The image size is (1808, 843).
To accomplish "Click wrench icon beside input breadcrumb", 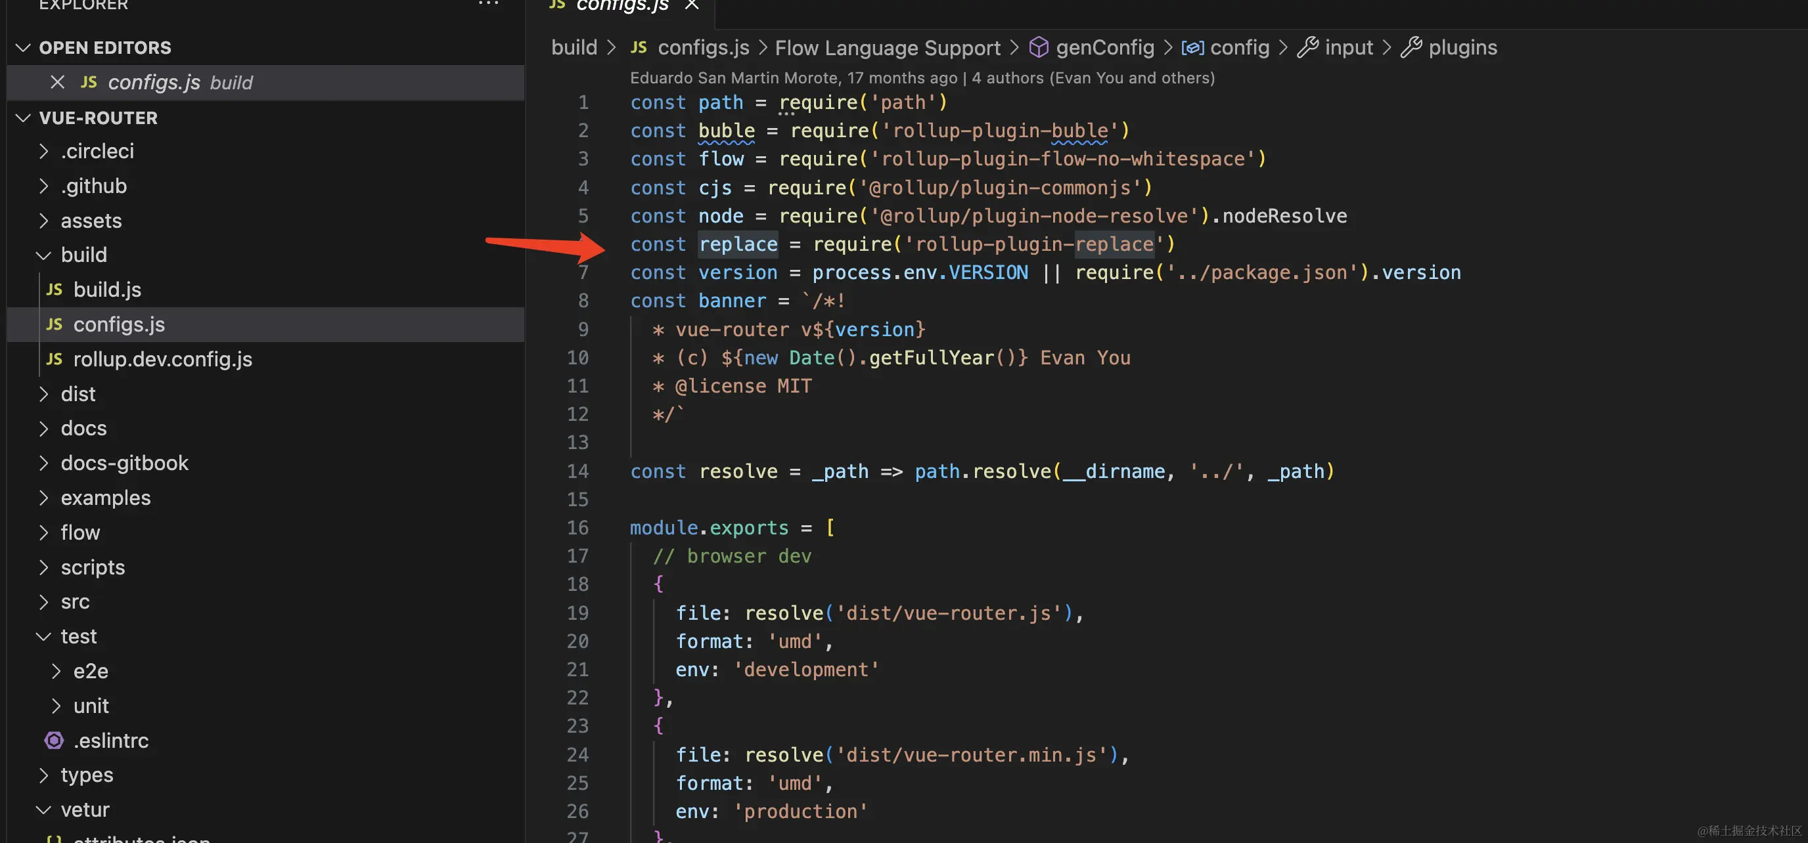I will click(1307, 48).
